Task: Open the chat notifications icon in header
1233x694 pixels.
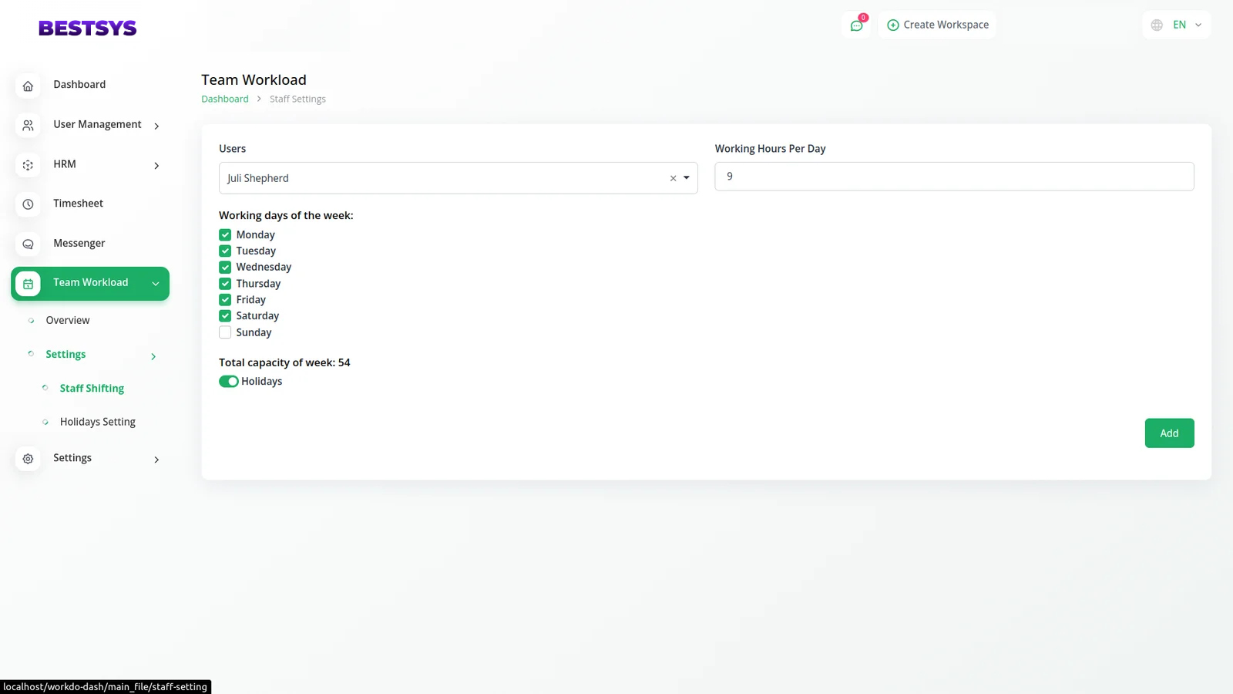Action: click(856, 25)
